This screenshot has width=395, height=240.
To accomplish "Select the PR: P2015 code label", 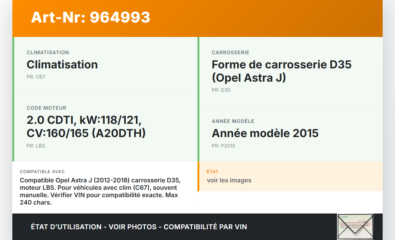I will [x=223, y=146].
